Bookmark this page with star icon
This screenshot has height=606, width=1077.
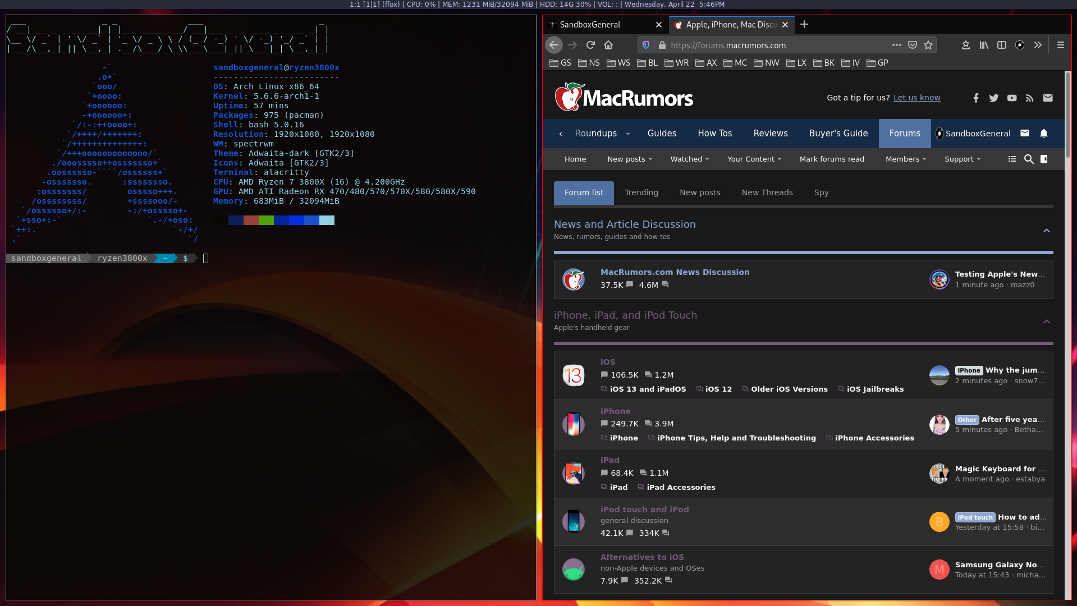928,45
